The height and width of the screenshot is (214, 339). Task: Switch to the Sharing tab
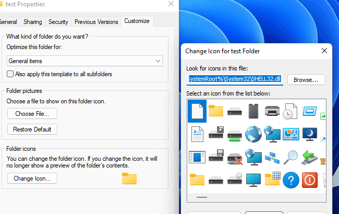click(x=33, y=22)
